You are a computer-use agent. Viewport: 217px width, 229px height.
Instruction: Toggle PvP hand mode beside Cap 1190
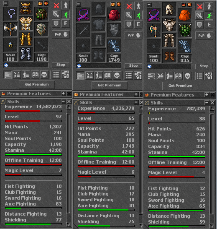pos(61,34)
